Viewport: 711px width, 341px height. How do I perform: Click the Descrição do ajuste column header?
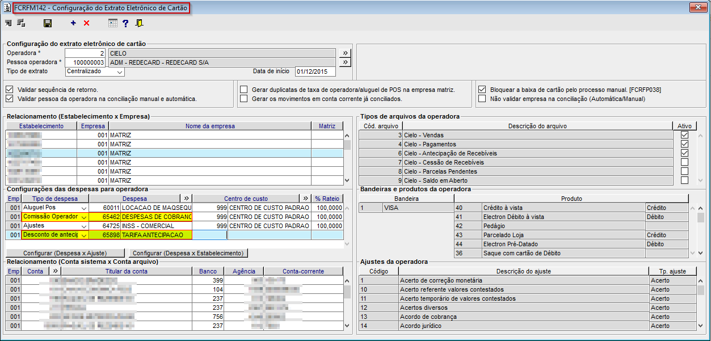(523, 271)
